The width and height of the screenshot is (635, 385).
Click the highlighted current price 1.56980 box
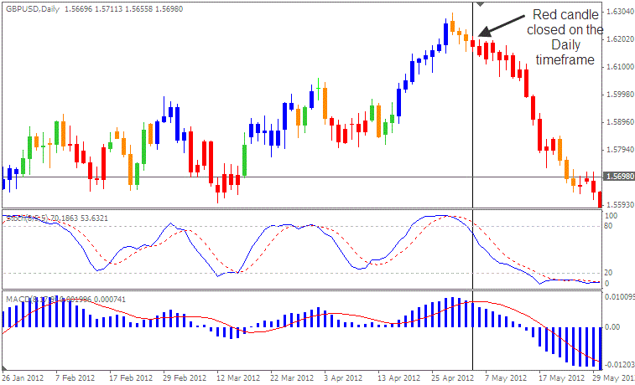pyautogui.click(x=619, y=177)
